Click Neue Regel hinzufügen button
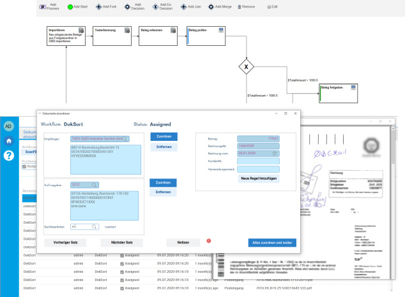Viewport: 405px width, 297px height. (x=259, y=178)
